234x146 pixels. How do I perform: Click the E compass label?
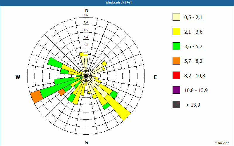[x=155, y=77]
